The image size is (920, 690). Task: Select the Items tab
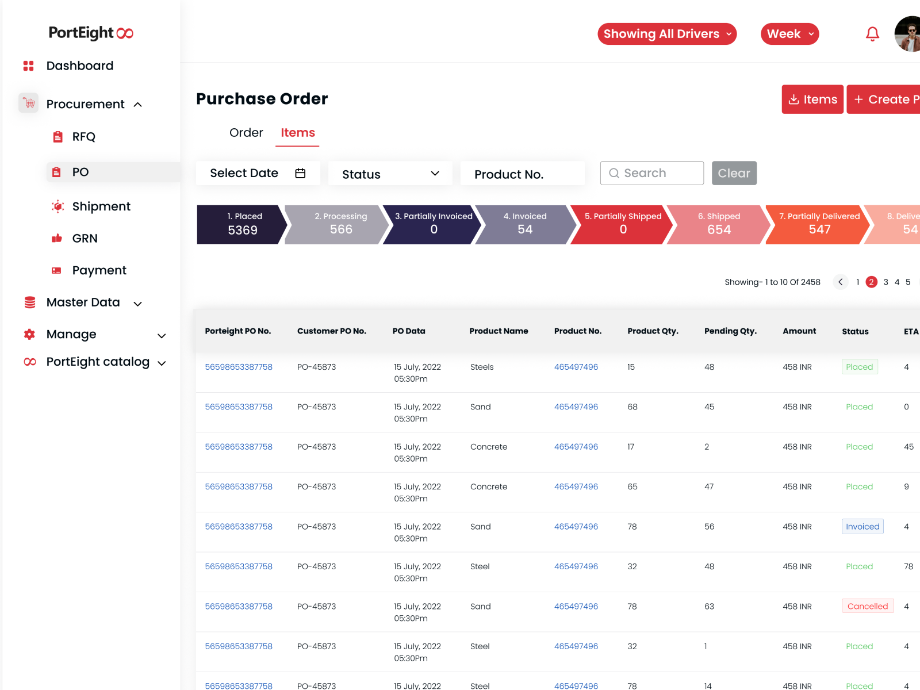[x=297, y=133]
